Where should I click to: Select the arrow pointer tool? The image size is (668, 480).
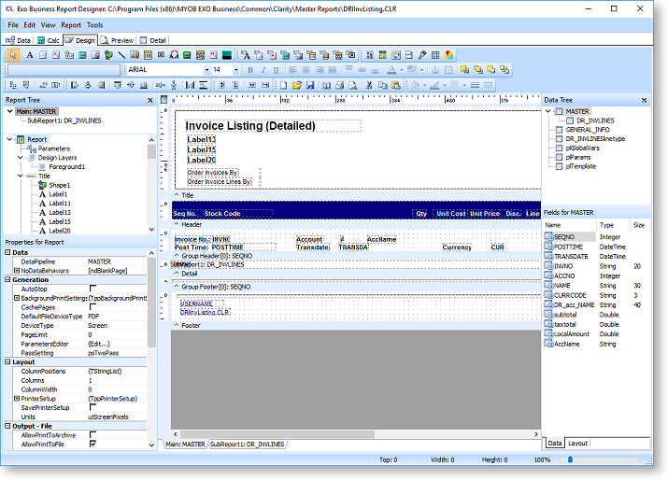[x=13, y=55]
